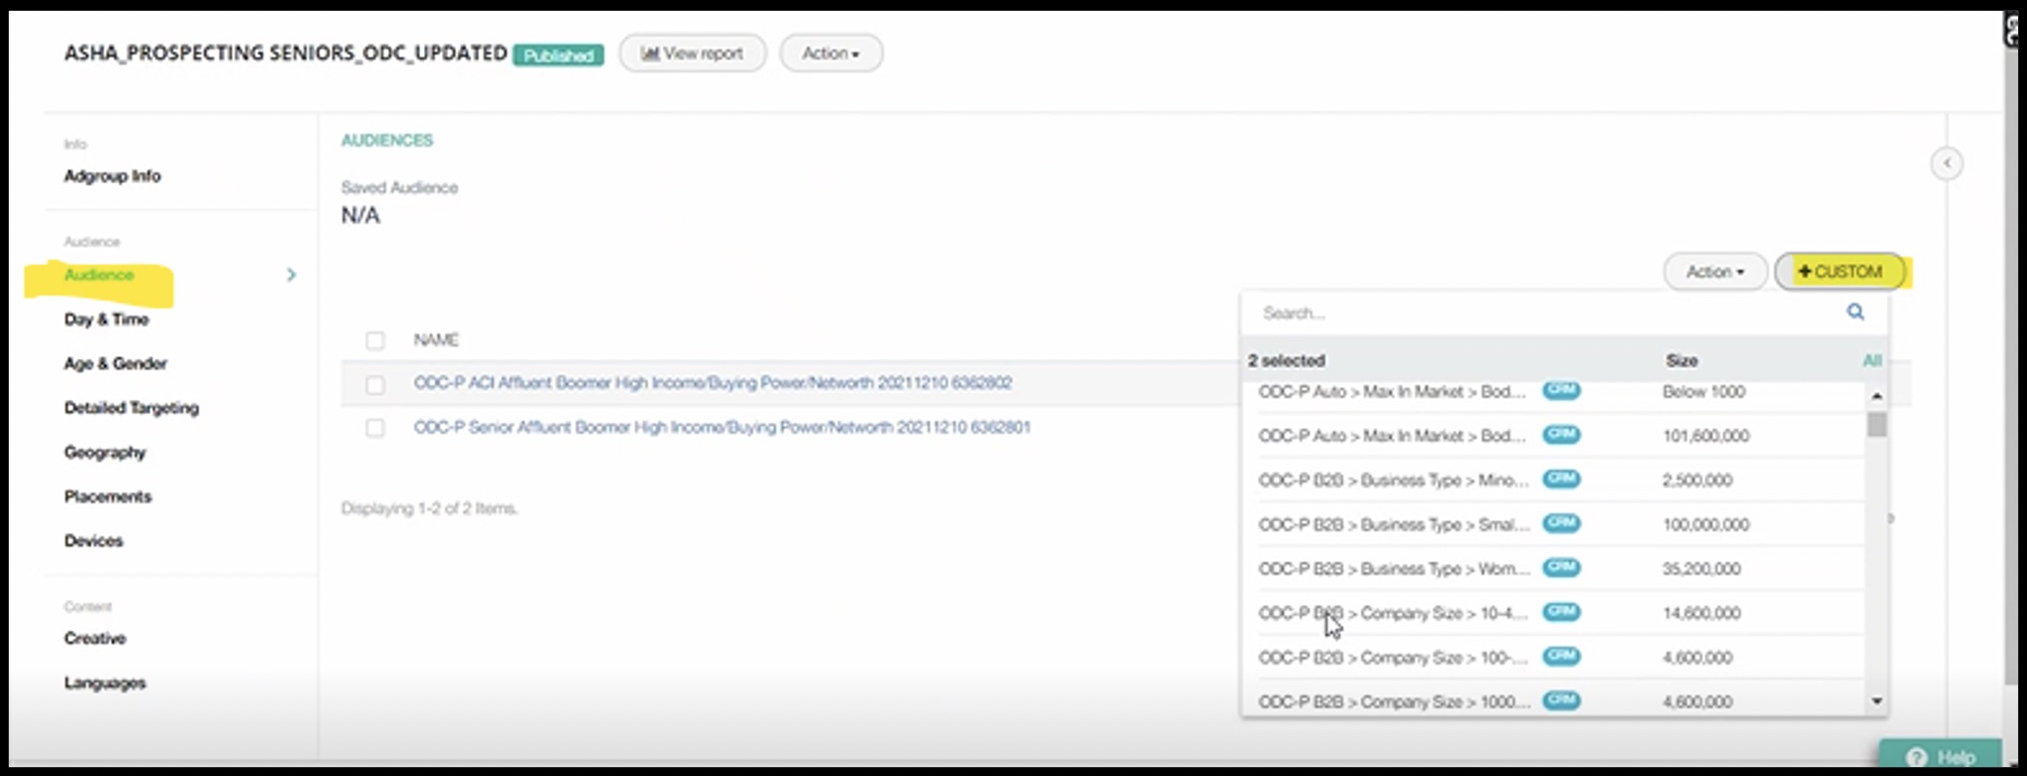Open the Geography section
The width and height of the screenshot is (2027, 776).
click(x=105, y=453)
